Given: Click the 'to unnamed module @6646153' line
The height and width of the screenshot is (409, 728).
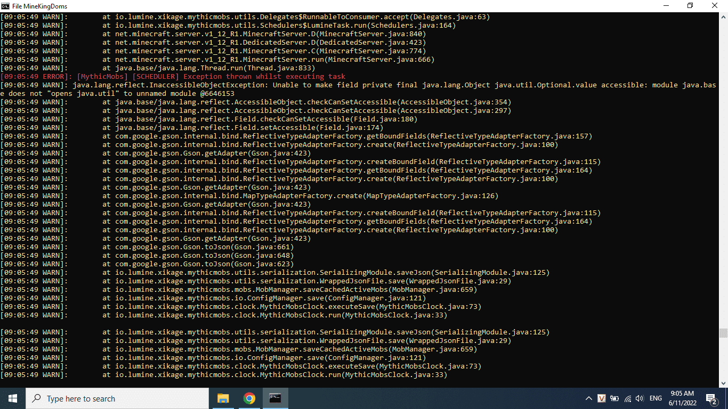Looking at the screenshot, I should tap(117, 94).
